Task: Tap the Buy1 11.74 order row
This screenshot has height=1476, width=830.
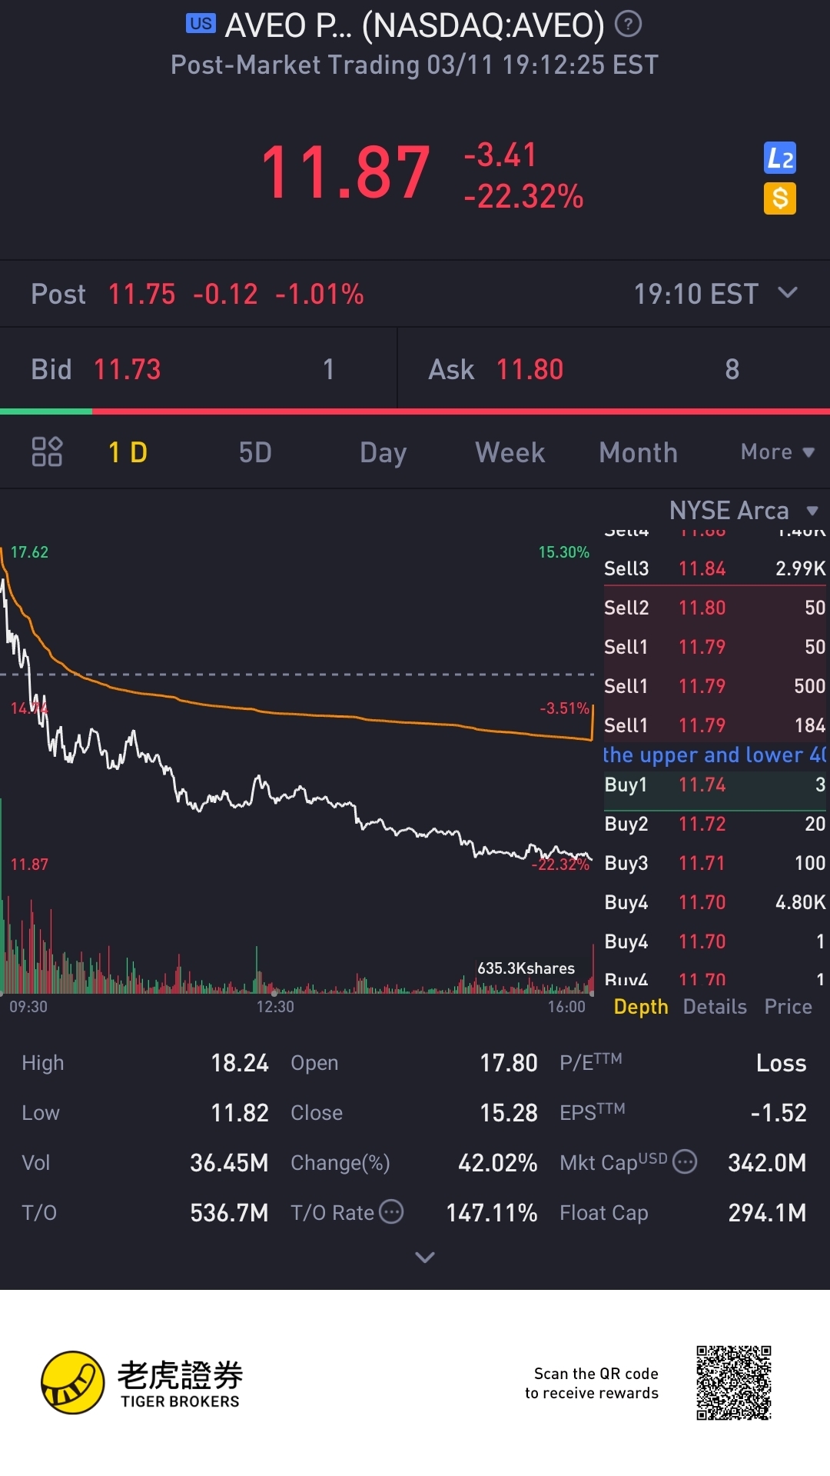Action: [715, 785]
